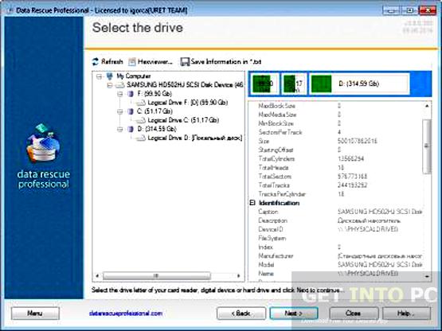Select SAMSUNG HD502HJ SCSI Disk Device row
This screenshot has width=442, height=331.
tap(185, 85)
